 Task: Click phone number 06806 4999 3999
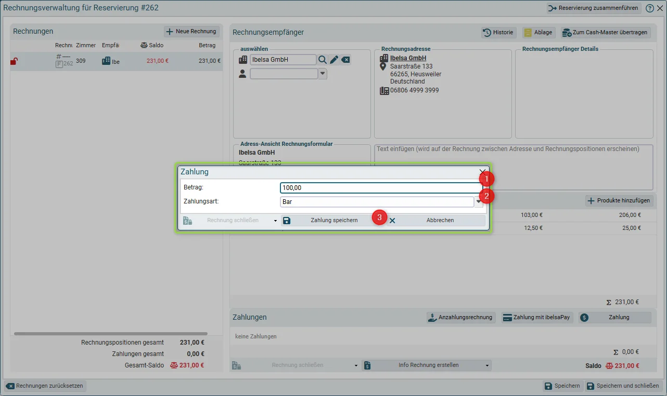[x=415, y=90]
